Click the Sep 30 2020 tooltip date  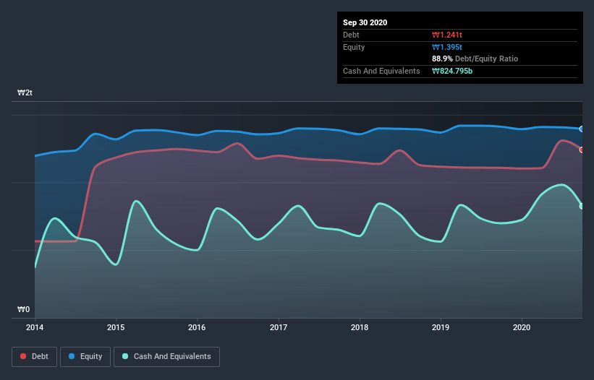pyautogui.click(x=365, y=22)
